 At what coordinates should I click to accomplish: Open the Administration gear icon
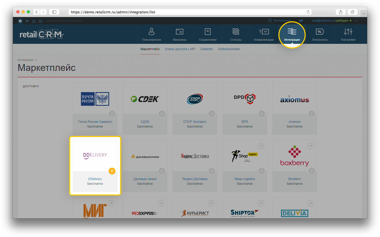click(20, 21)
